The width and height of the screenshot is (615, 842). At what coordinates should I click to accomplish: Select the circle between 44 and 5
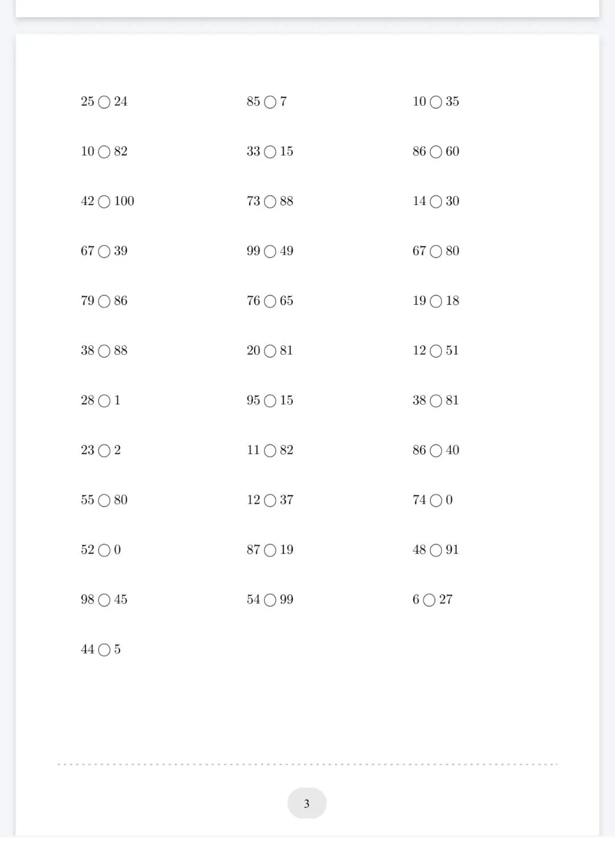pos(104,650)
